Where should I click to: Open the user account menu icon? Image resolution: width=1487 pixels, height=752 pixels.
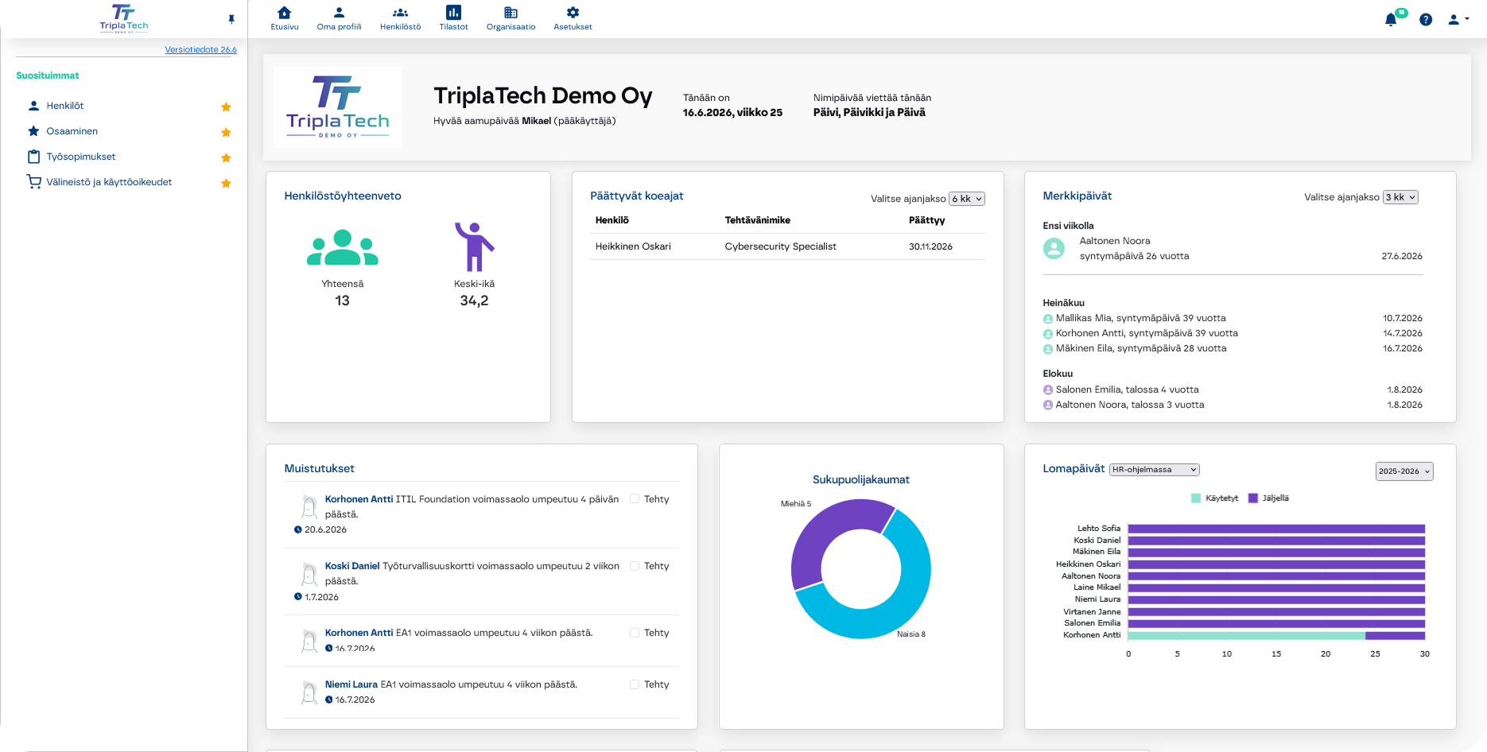pyautogui.click(x=1454, y=20)
